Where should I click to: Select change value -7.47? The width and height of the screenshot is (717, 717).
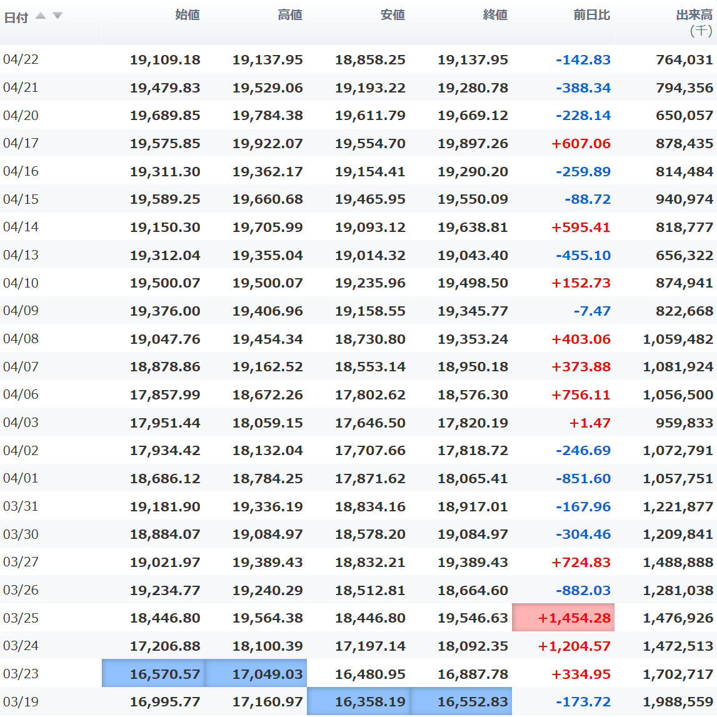tap(592, 311)
